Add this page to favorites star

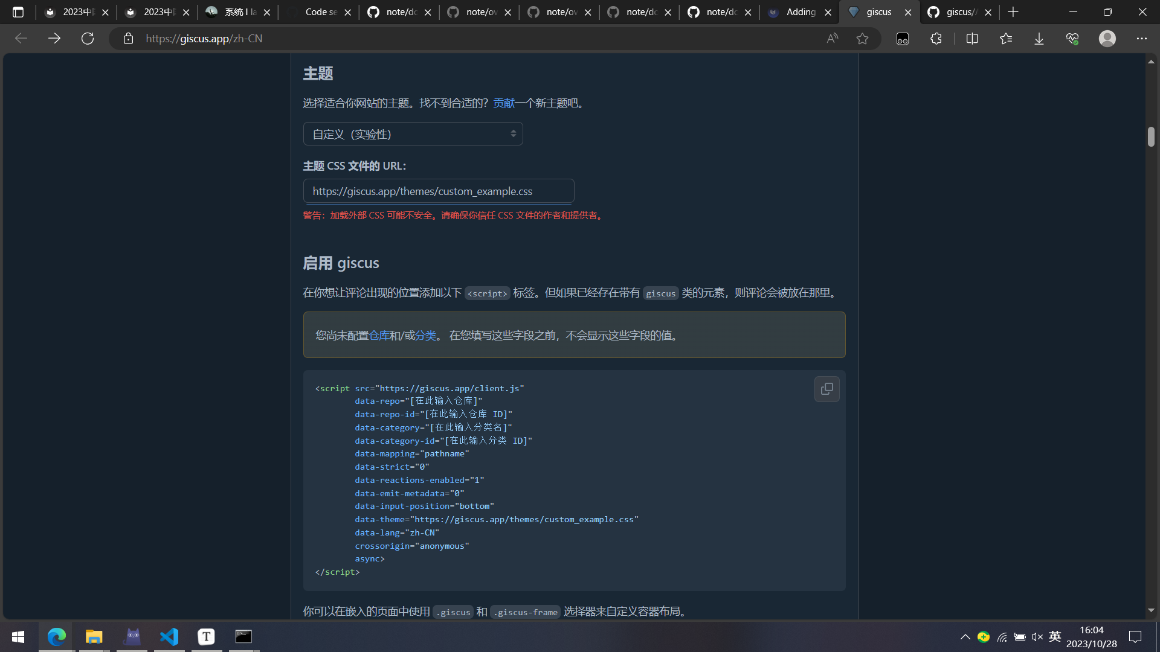pos(862,39)
